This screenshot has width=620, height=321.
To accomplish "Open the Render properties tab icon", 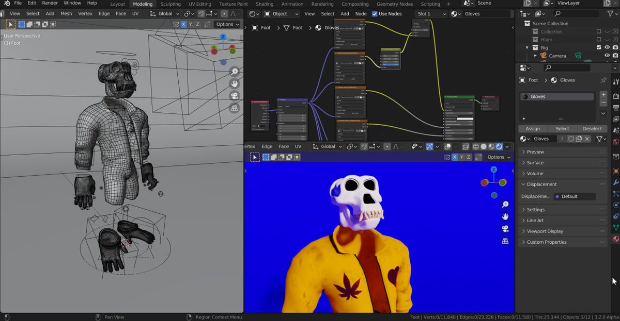I will (615, 96).
